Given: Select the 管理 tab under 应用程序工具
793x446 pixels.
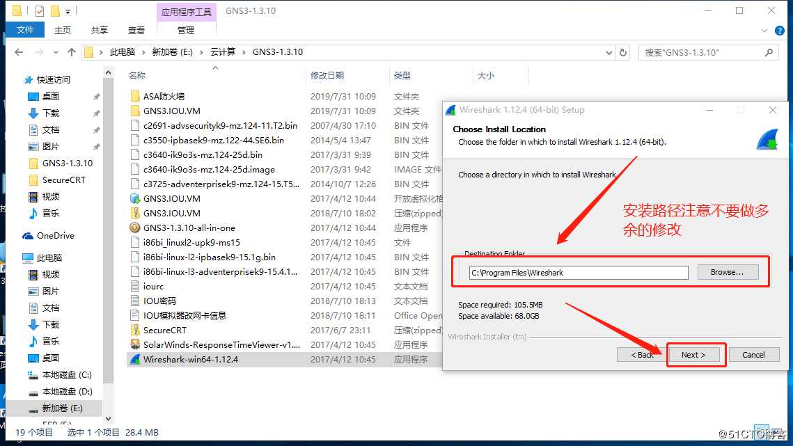Looking at the screenshot, I should pyautogui.click(x=186, y=31).
